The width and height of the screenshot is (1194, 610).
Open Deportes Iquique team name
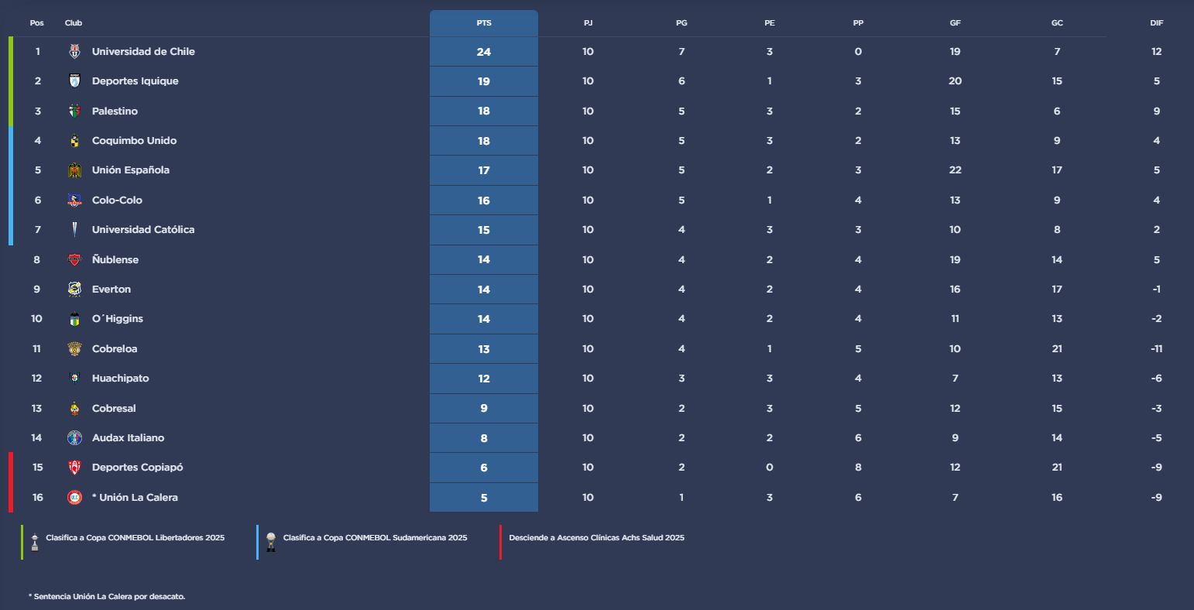tap(136, 81)
